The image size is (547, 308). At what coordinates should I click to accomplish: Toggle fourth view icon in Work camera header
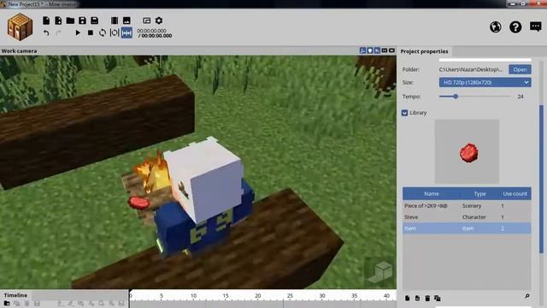click(385, 50)
